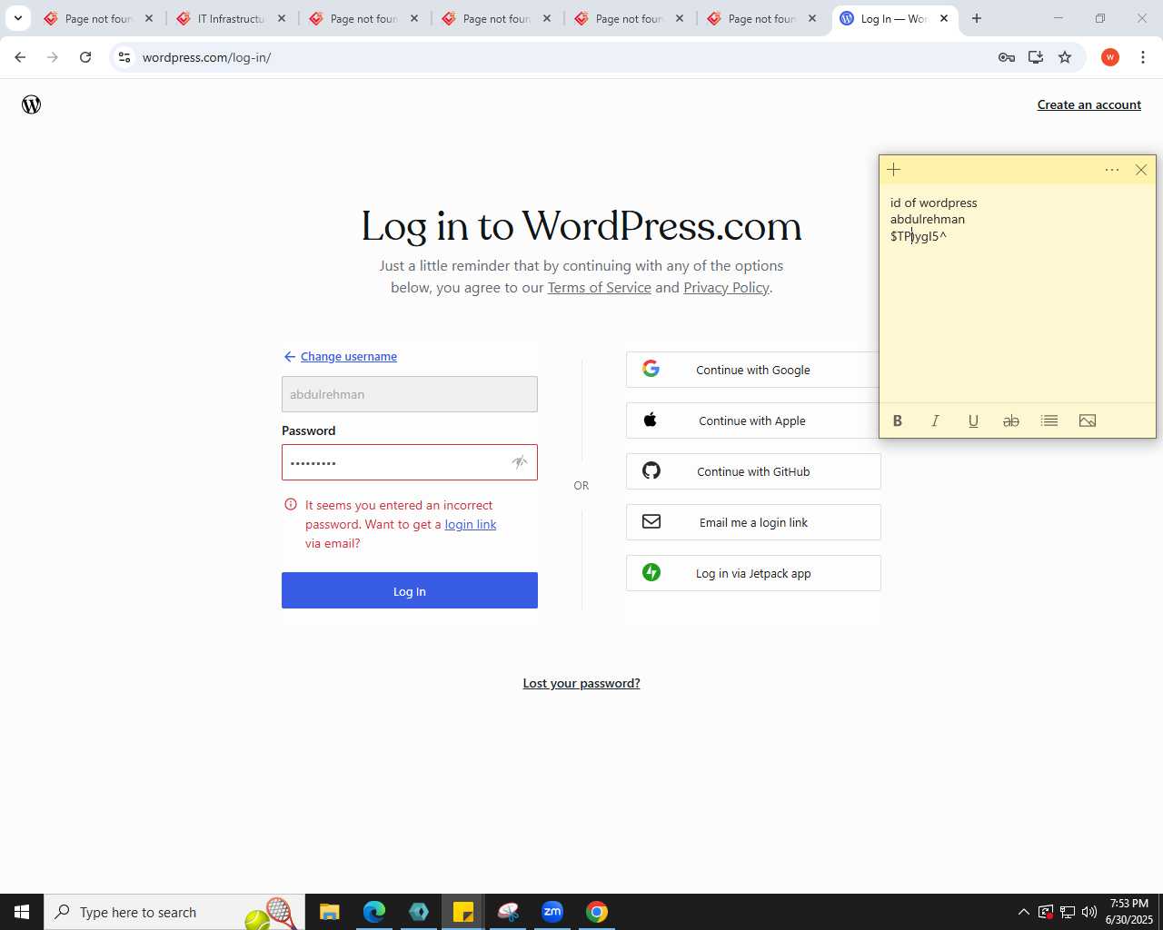1163x930 pixels.
Task: Click Continue with Apple
Action: 753,420
